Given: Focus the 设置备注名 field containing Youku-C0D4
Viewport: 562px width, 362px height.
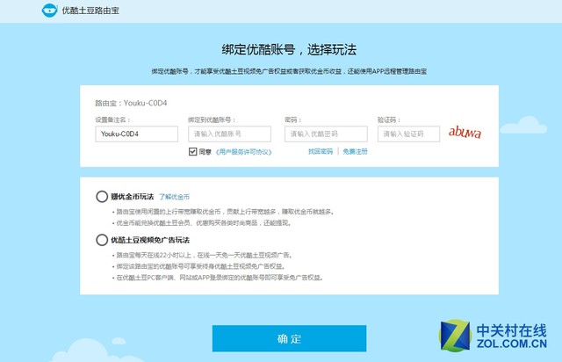Looking at the screenshot, I should (137, 134).
